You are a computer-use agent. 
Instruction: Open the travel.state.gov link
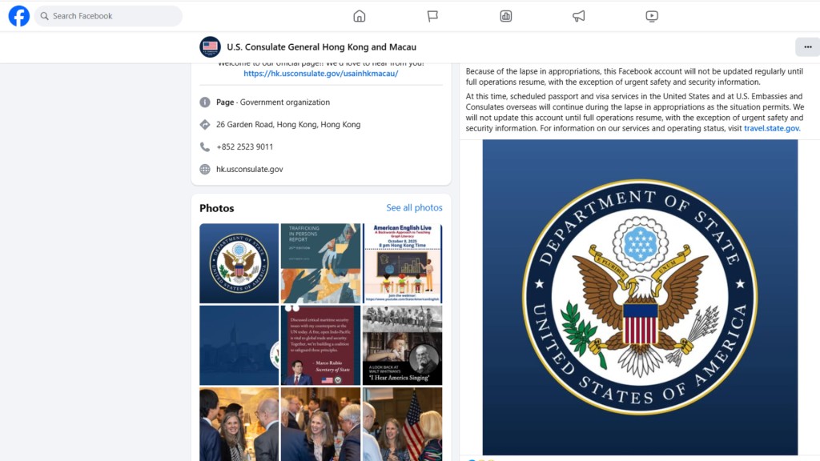[x=771, y=129]
